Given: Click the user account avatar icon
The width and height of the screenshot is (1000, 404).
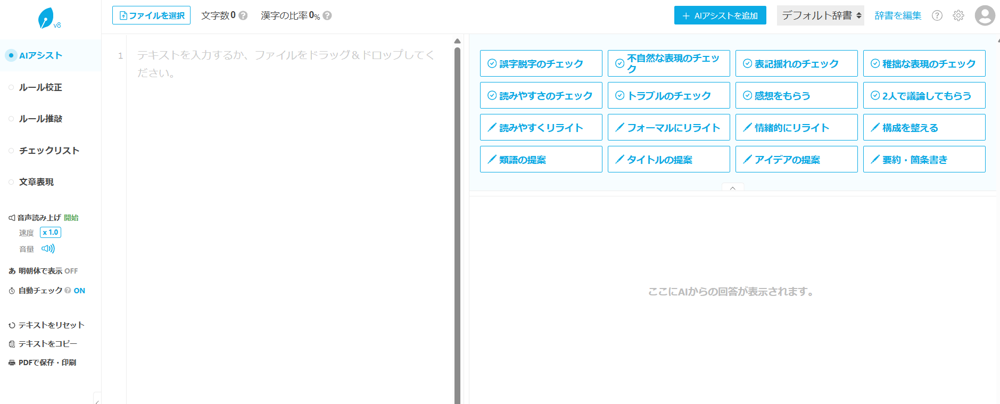Looking at the screenshot, I should [x=985, y=15].
